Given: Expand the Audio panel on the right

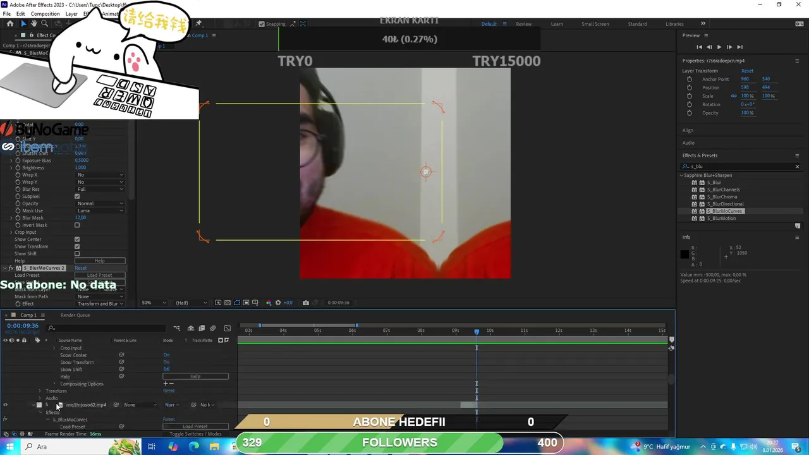Looking at the screenshot, I should coord(688,143).
